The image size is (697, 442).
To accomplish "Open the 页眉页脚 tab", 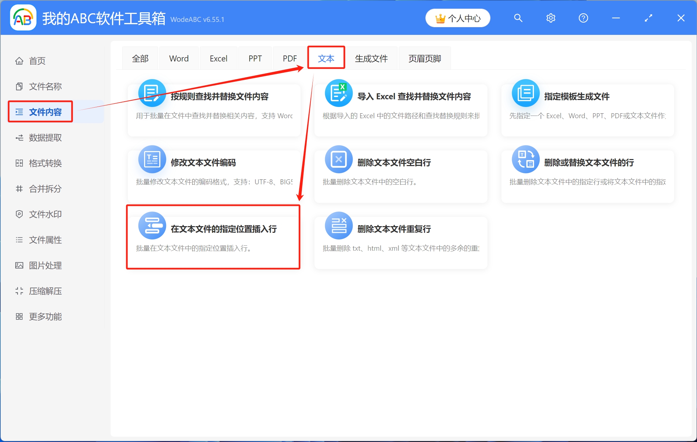I will 424,58.
